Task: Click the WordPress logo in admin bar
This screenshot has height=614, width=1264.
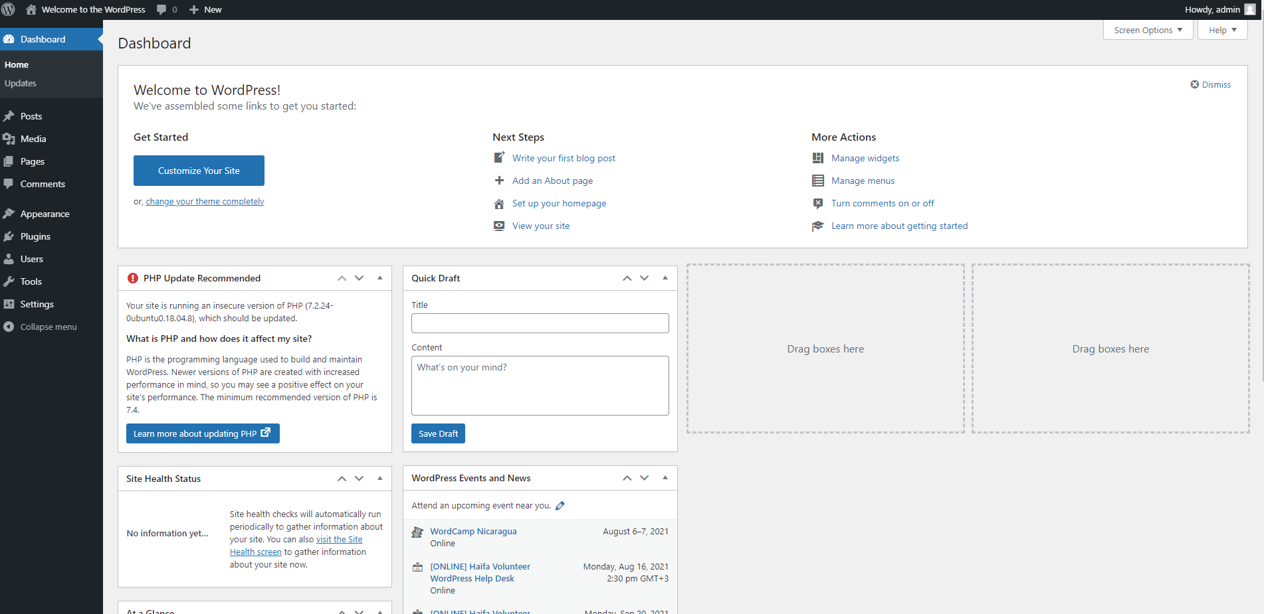Action: 9,9
